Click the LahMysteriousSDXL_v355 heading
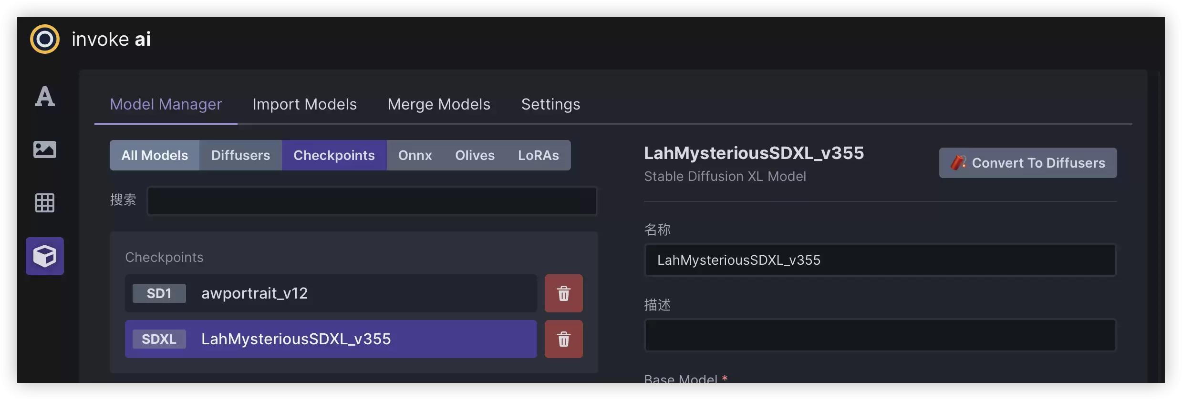 pyautogui.click(x=754, y=153)
